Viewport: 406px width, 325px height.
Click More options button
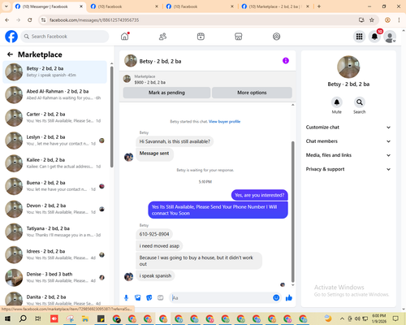[x=252, y=93]
